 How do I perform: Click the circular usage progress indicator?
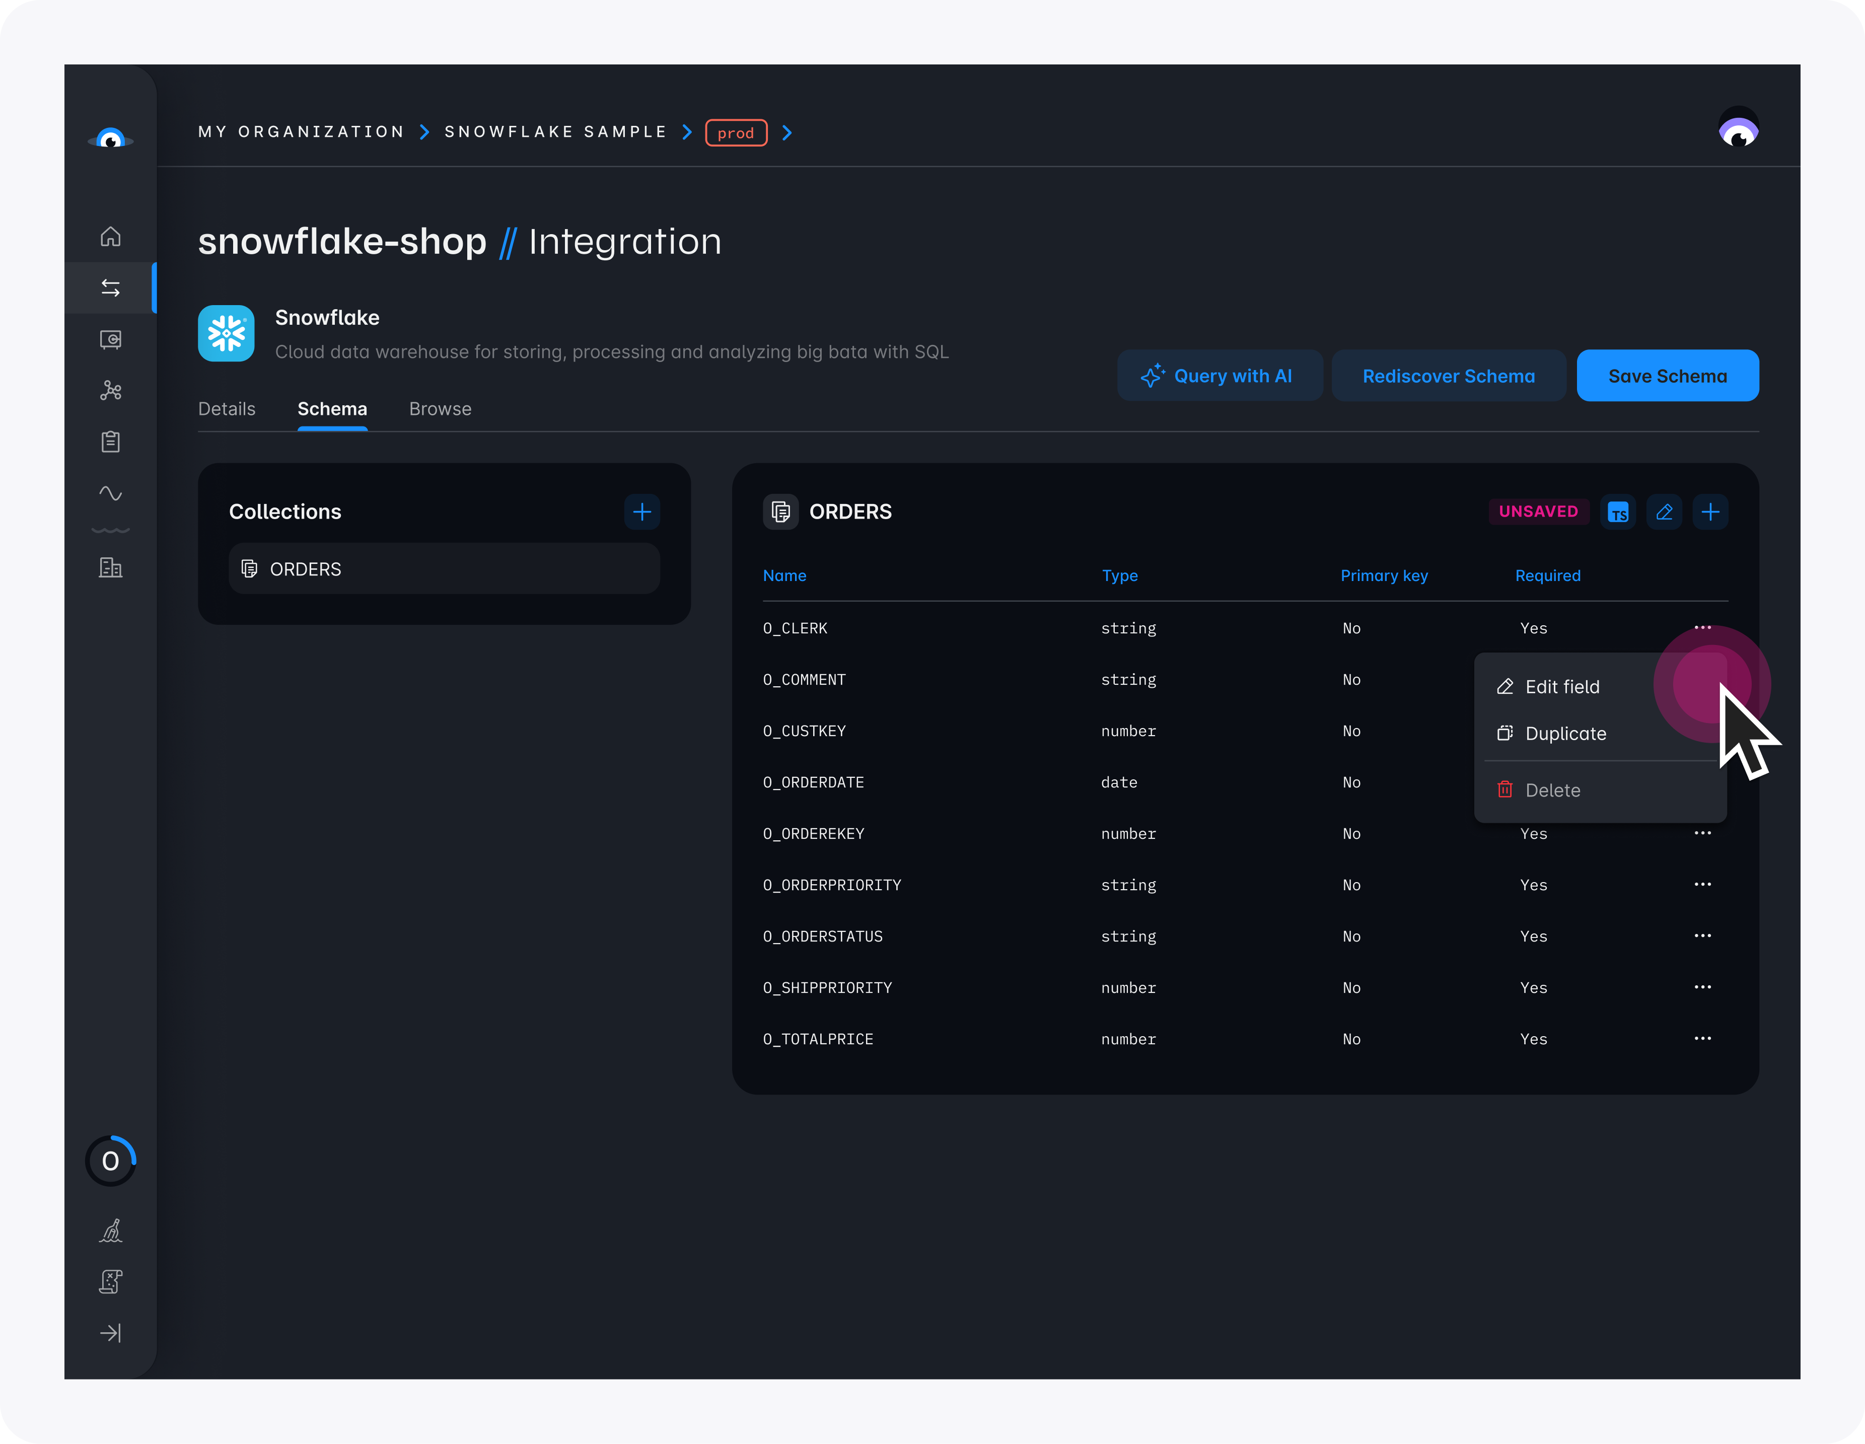click(110, 1161)
